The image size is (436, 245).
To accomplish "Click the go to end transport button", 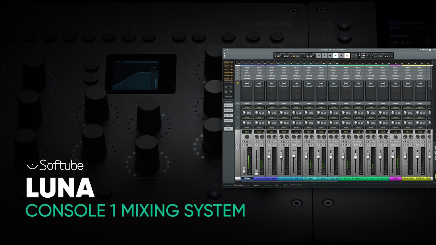I will [x=324, y=55].
